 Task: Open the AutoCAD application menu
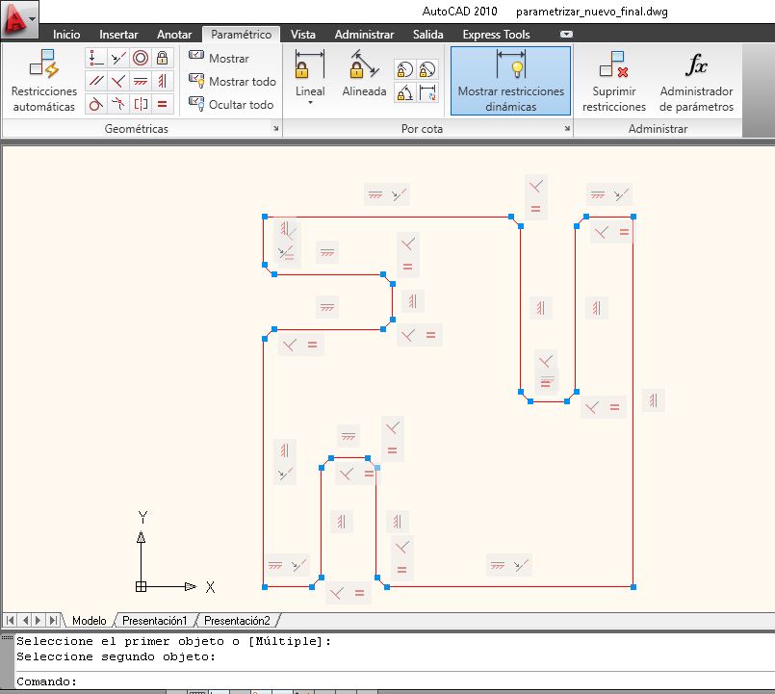pos(19,19)
